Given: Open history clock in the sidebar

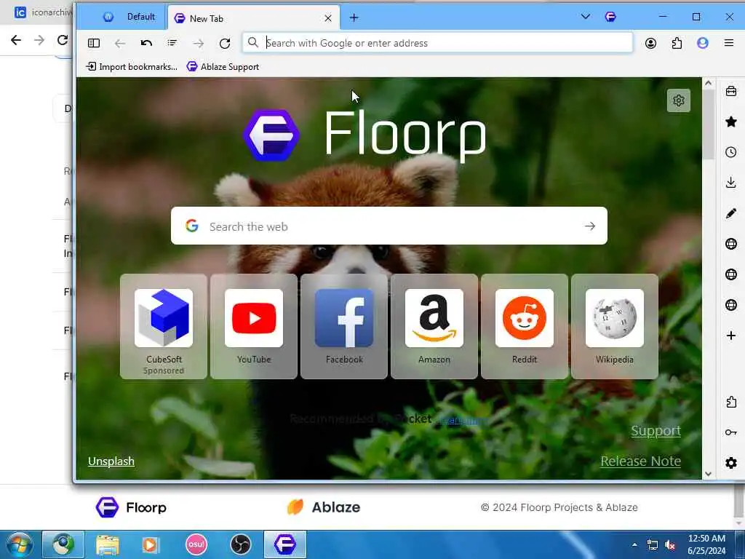Looking at the screenshot, I should tap(731, 152).
